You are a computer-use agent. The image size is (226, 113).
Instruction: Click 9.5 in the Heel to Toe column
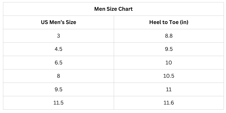(169, 49)
